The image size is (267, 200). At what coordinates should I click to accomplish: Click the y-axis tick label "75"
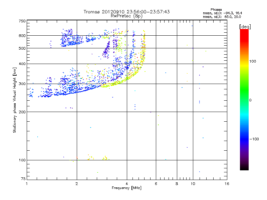23,179
